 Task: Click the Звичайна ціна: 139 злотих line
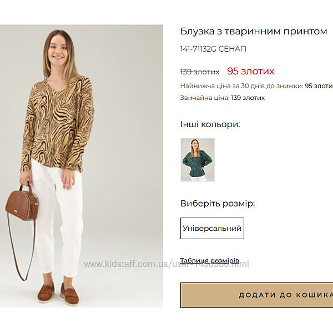pyautogui.click(x=223, y=98)
